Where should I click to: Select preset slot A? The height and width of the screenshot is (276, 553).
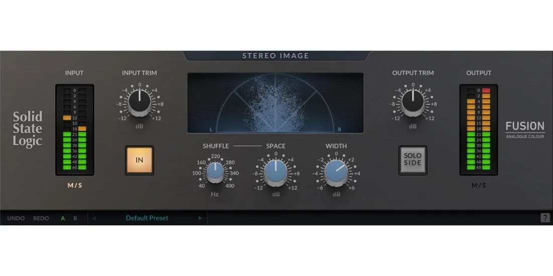point(63,218)
